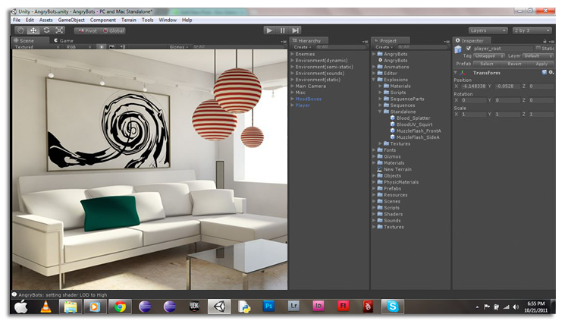Image resolution: width=568 pixels, height=324 pixels.
Task: Click the Step frame button
Action: coord(296,30)
